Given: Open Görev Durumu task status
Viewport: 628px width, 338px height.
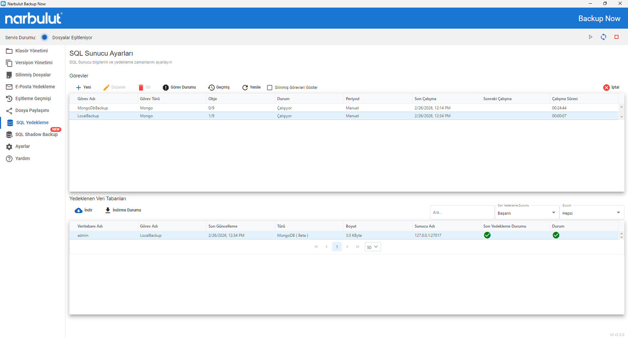Looking at the screenshot, I should (179, 87).
